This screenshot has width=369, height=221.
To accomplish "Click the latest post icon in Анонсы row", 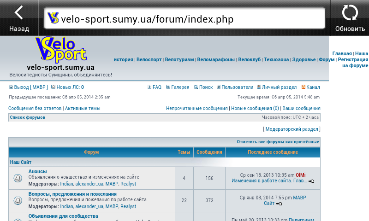I will point(311,181).
